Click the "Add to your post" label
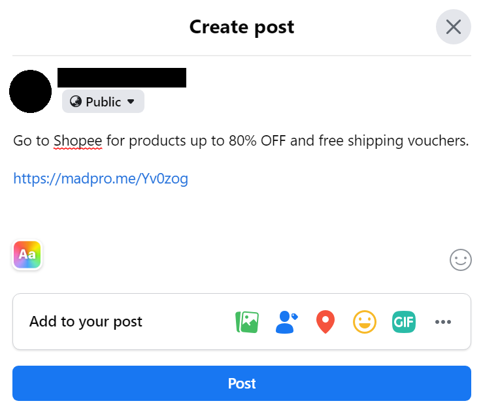This screenshot has height=414, width=483. tap(86, 322)
